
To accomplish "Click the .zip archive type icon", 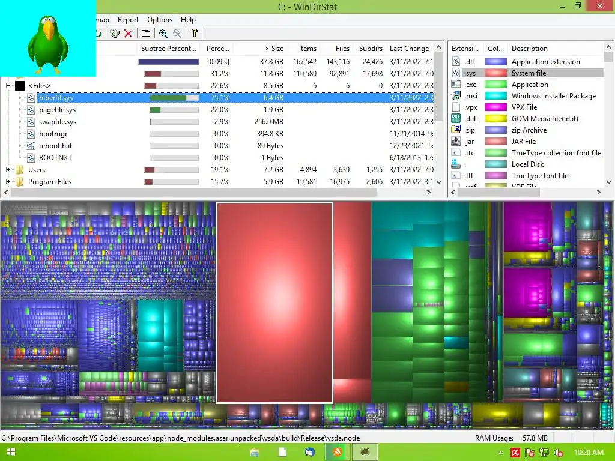I will coord(456,130).
